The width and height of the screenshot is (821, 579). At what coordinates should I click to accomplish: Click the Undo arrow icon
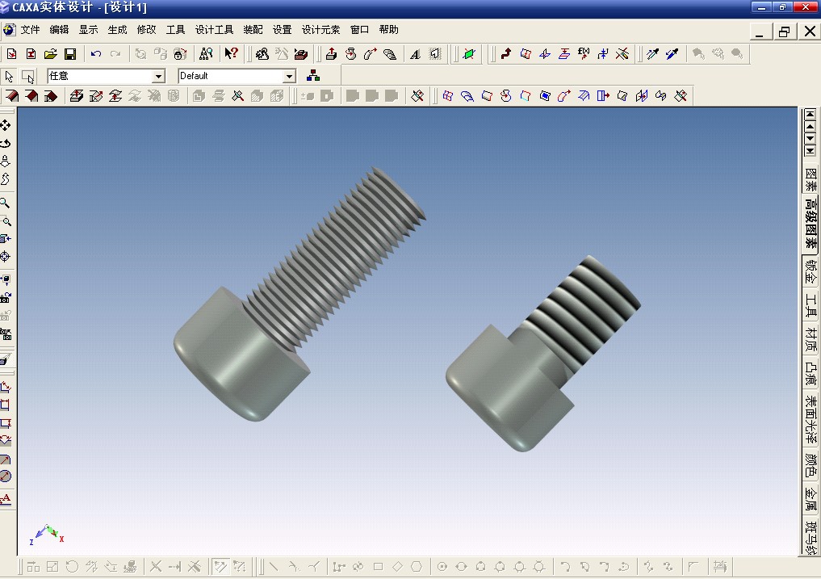point(96,54)
